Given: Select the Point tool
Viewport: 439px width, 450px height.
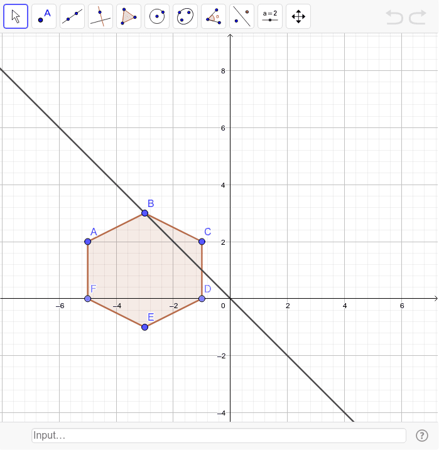Looking at the screenshot, I should tap(44, 16).
